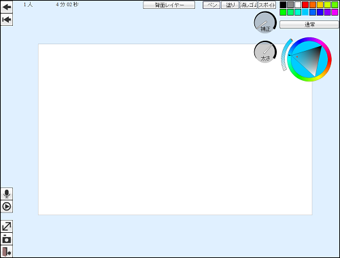This screenshot has width=340, height=258.
Task: Pick the orange color swatch
Action: point(313,5)
